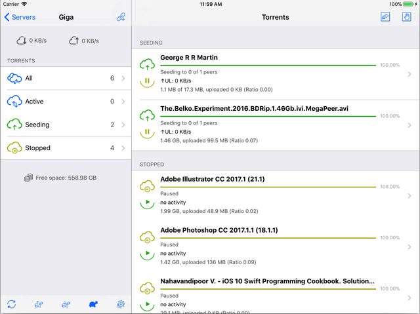The width and height of the screenshot is (420, 314).
Task: Pause The.Belko.Experiment torrent
Action: point(147,132)
